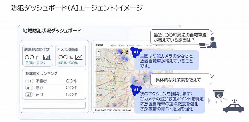The height and width of the screenshot is (122, 249).
Task: Click ③深夜帯の青パト巡回を強化 line
Action: coord(166,109)
